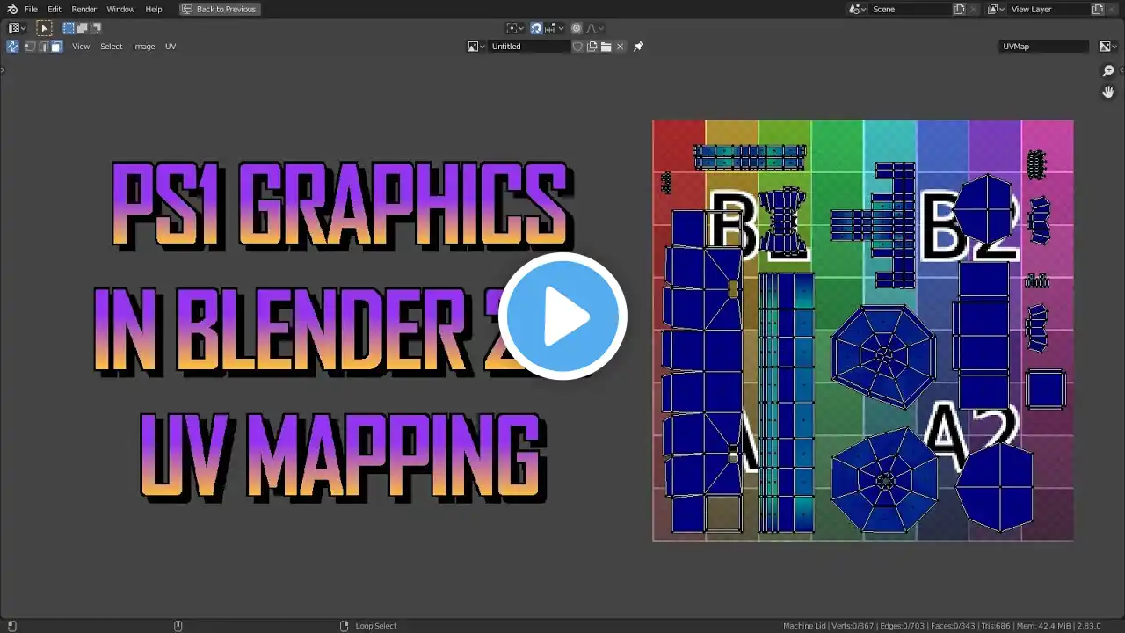Toggle snapping magnet icon

pyautogui.click(x=536, y=28)
